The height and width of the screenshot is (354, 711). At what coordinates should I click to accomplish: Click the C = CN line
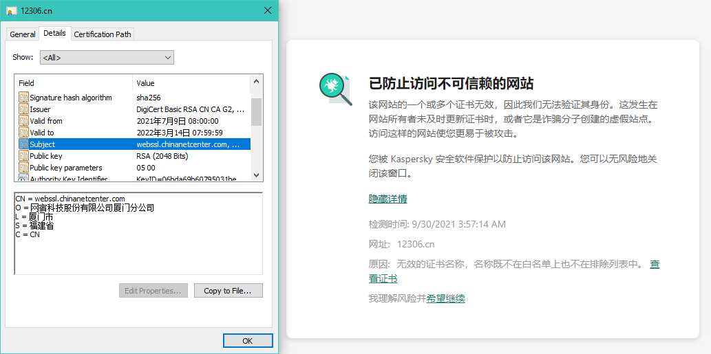(x=28, y=235)
